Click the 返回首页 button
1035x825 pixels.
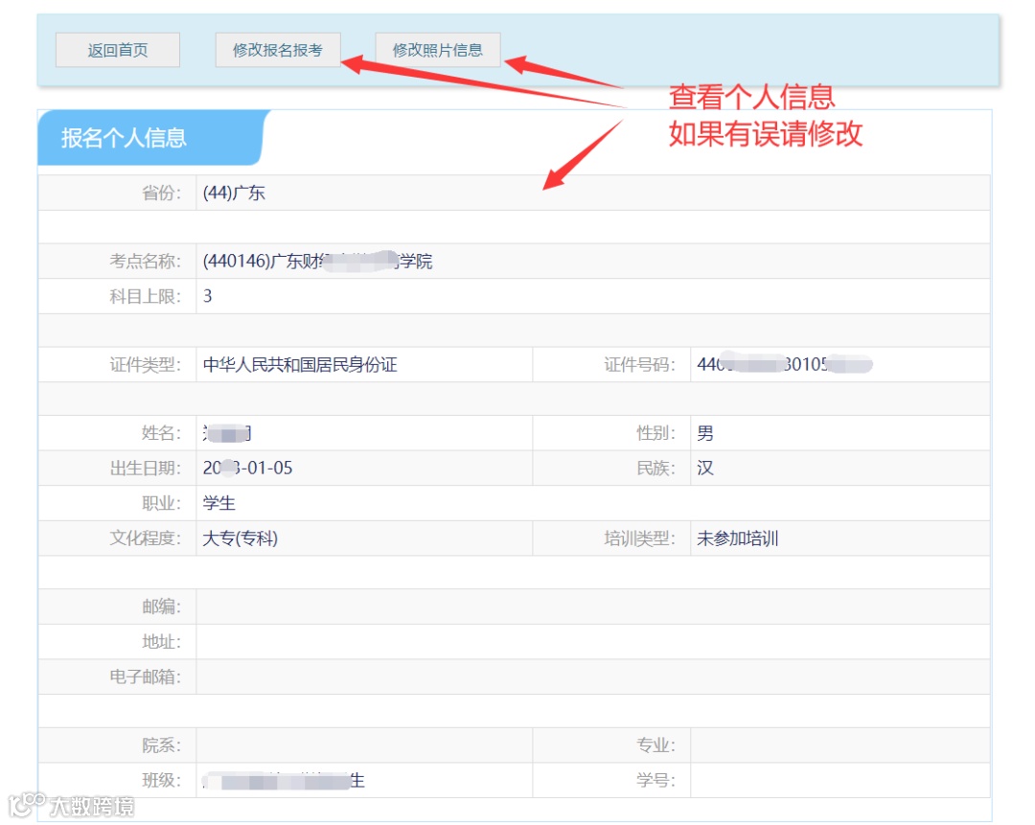tap(118, 50)
